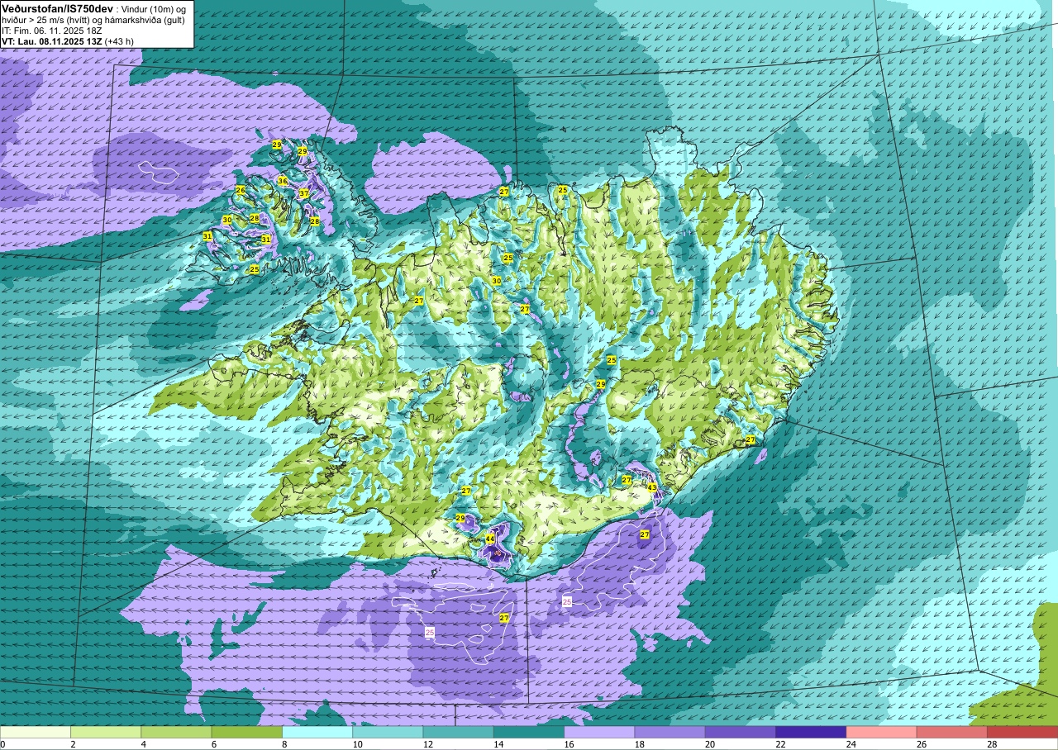Click the title text 'Veðurstofan/IS750dev'
This screenshot has width=1058, height=750.
(58, 7)
